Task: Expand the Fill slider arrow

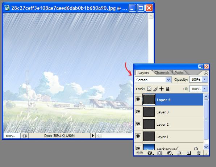Action: click(205, 89)
